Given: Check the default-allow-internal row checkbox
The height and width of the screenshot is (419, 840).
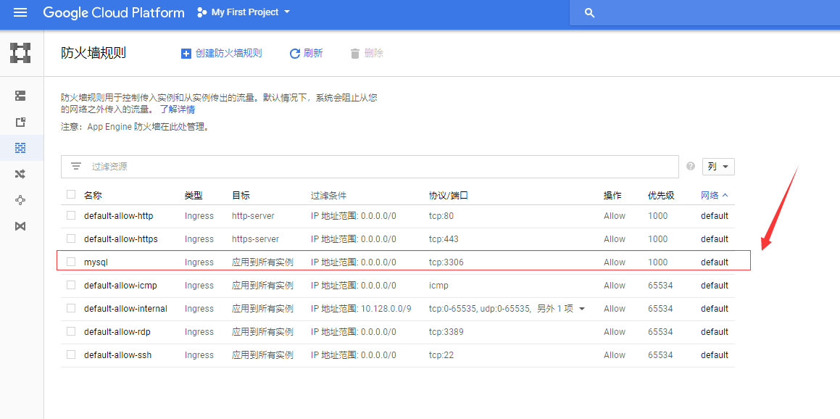Looking at the screenshot, I should tap(71, 308).
